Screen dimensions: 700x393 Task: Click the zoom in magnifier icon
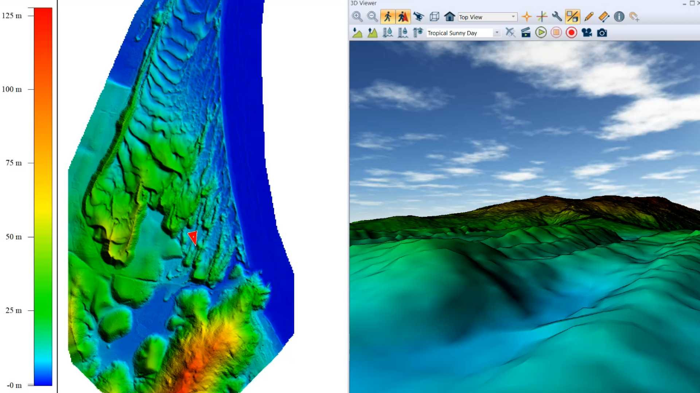357,17
